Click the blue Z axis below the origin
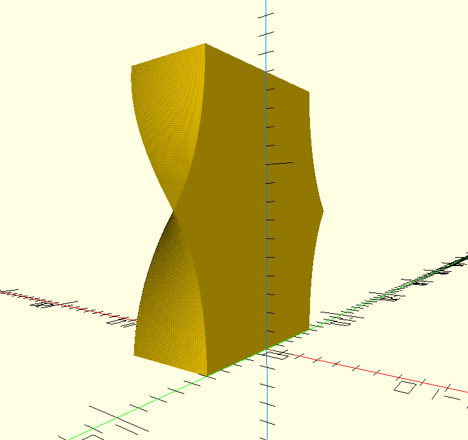The width and height of the screenshot is (468, 440). coord(266,399)
